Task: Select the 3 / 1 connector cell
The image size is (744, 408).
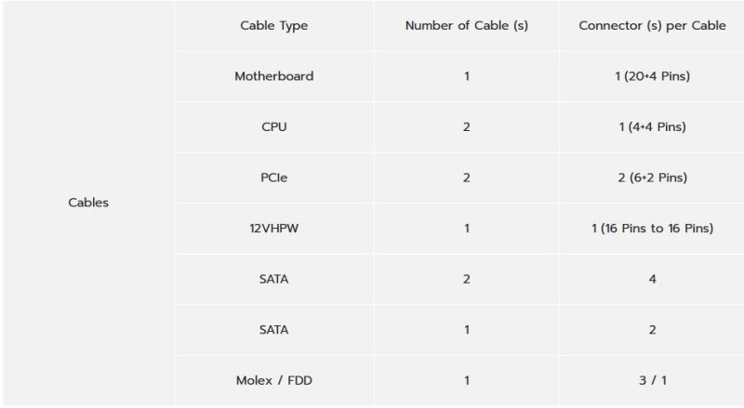Action: [652, 379]
